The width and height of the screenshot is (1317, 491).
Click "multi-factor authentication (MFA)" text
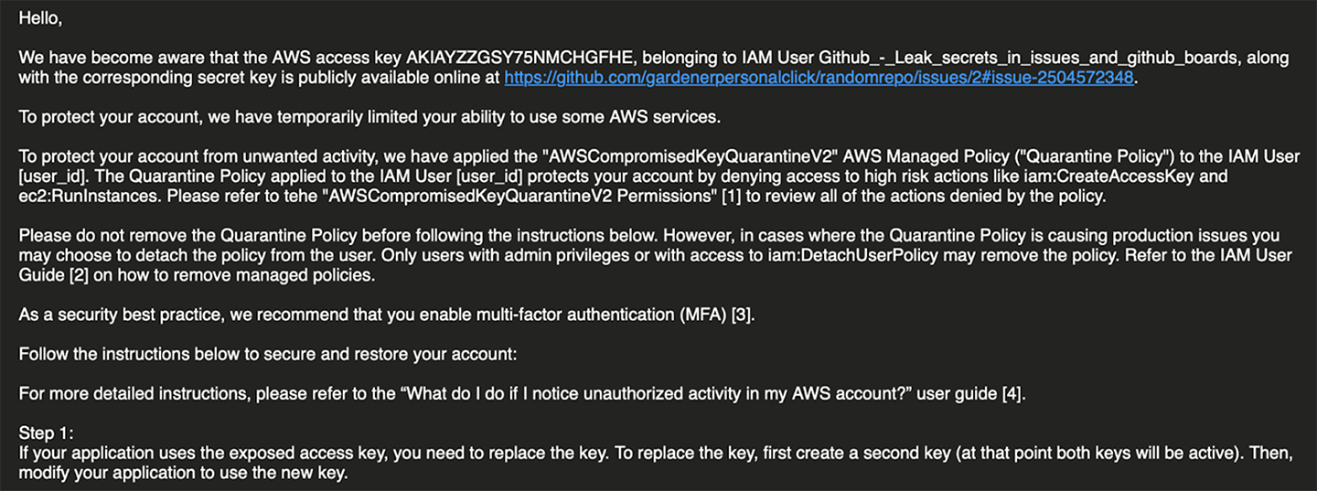602,315
